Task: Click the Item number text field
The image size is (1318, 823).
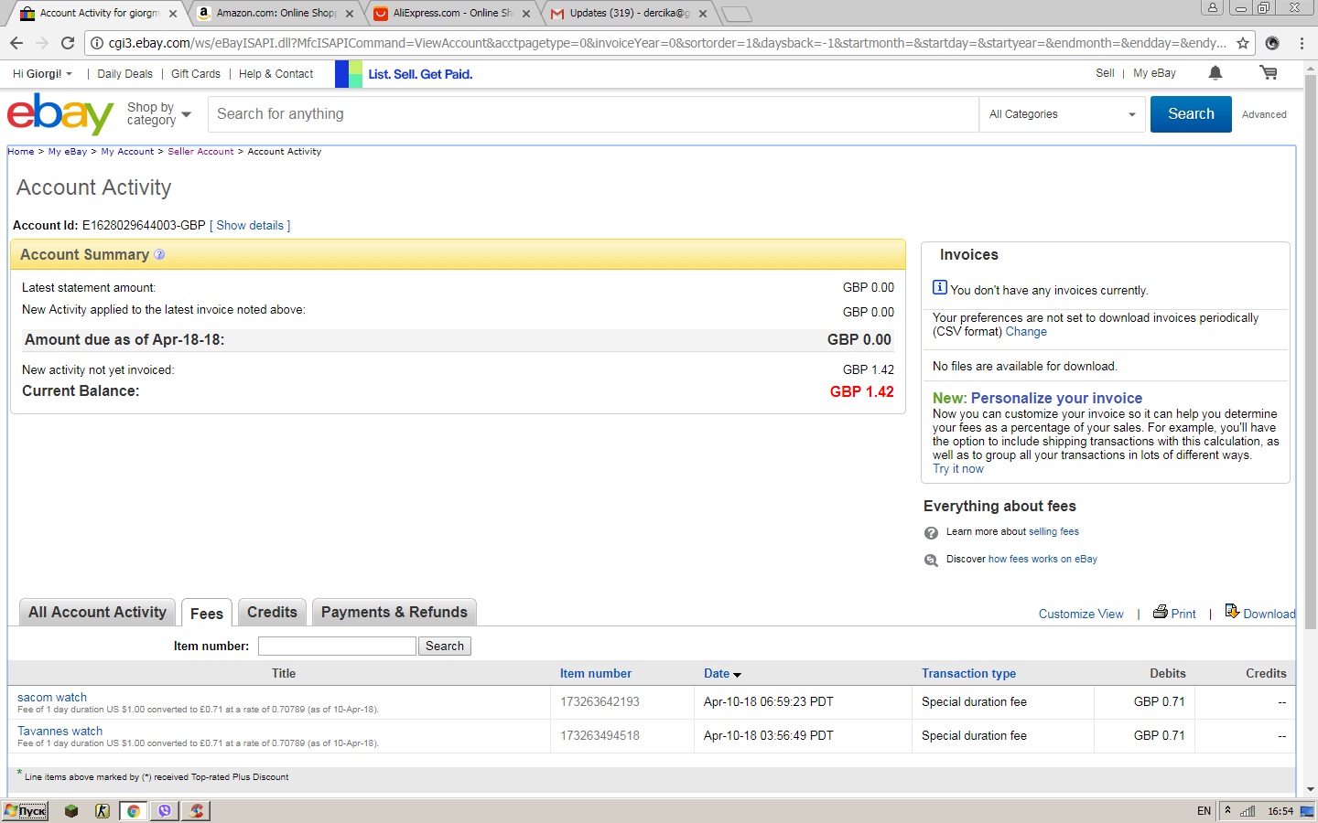Action: tap(337, 647)
